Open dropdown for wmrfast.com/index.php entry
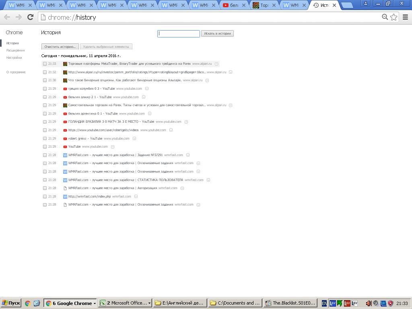Image resolution: width=412 pixels, height=309 pixels. coord(136,196)
